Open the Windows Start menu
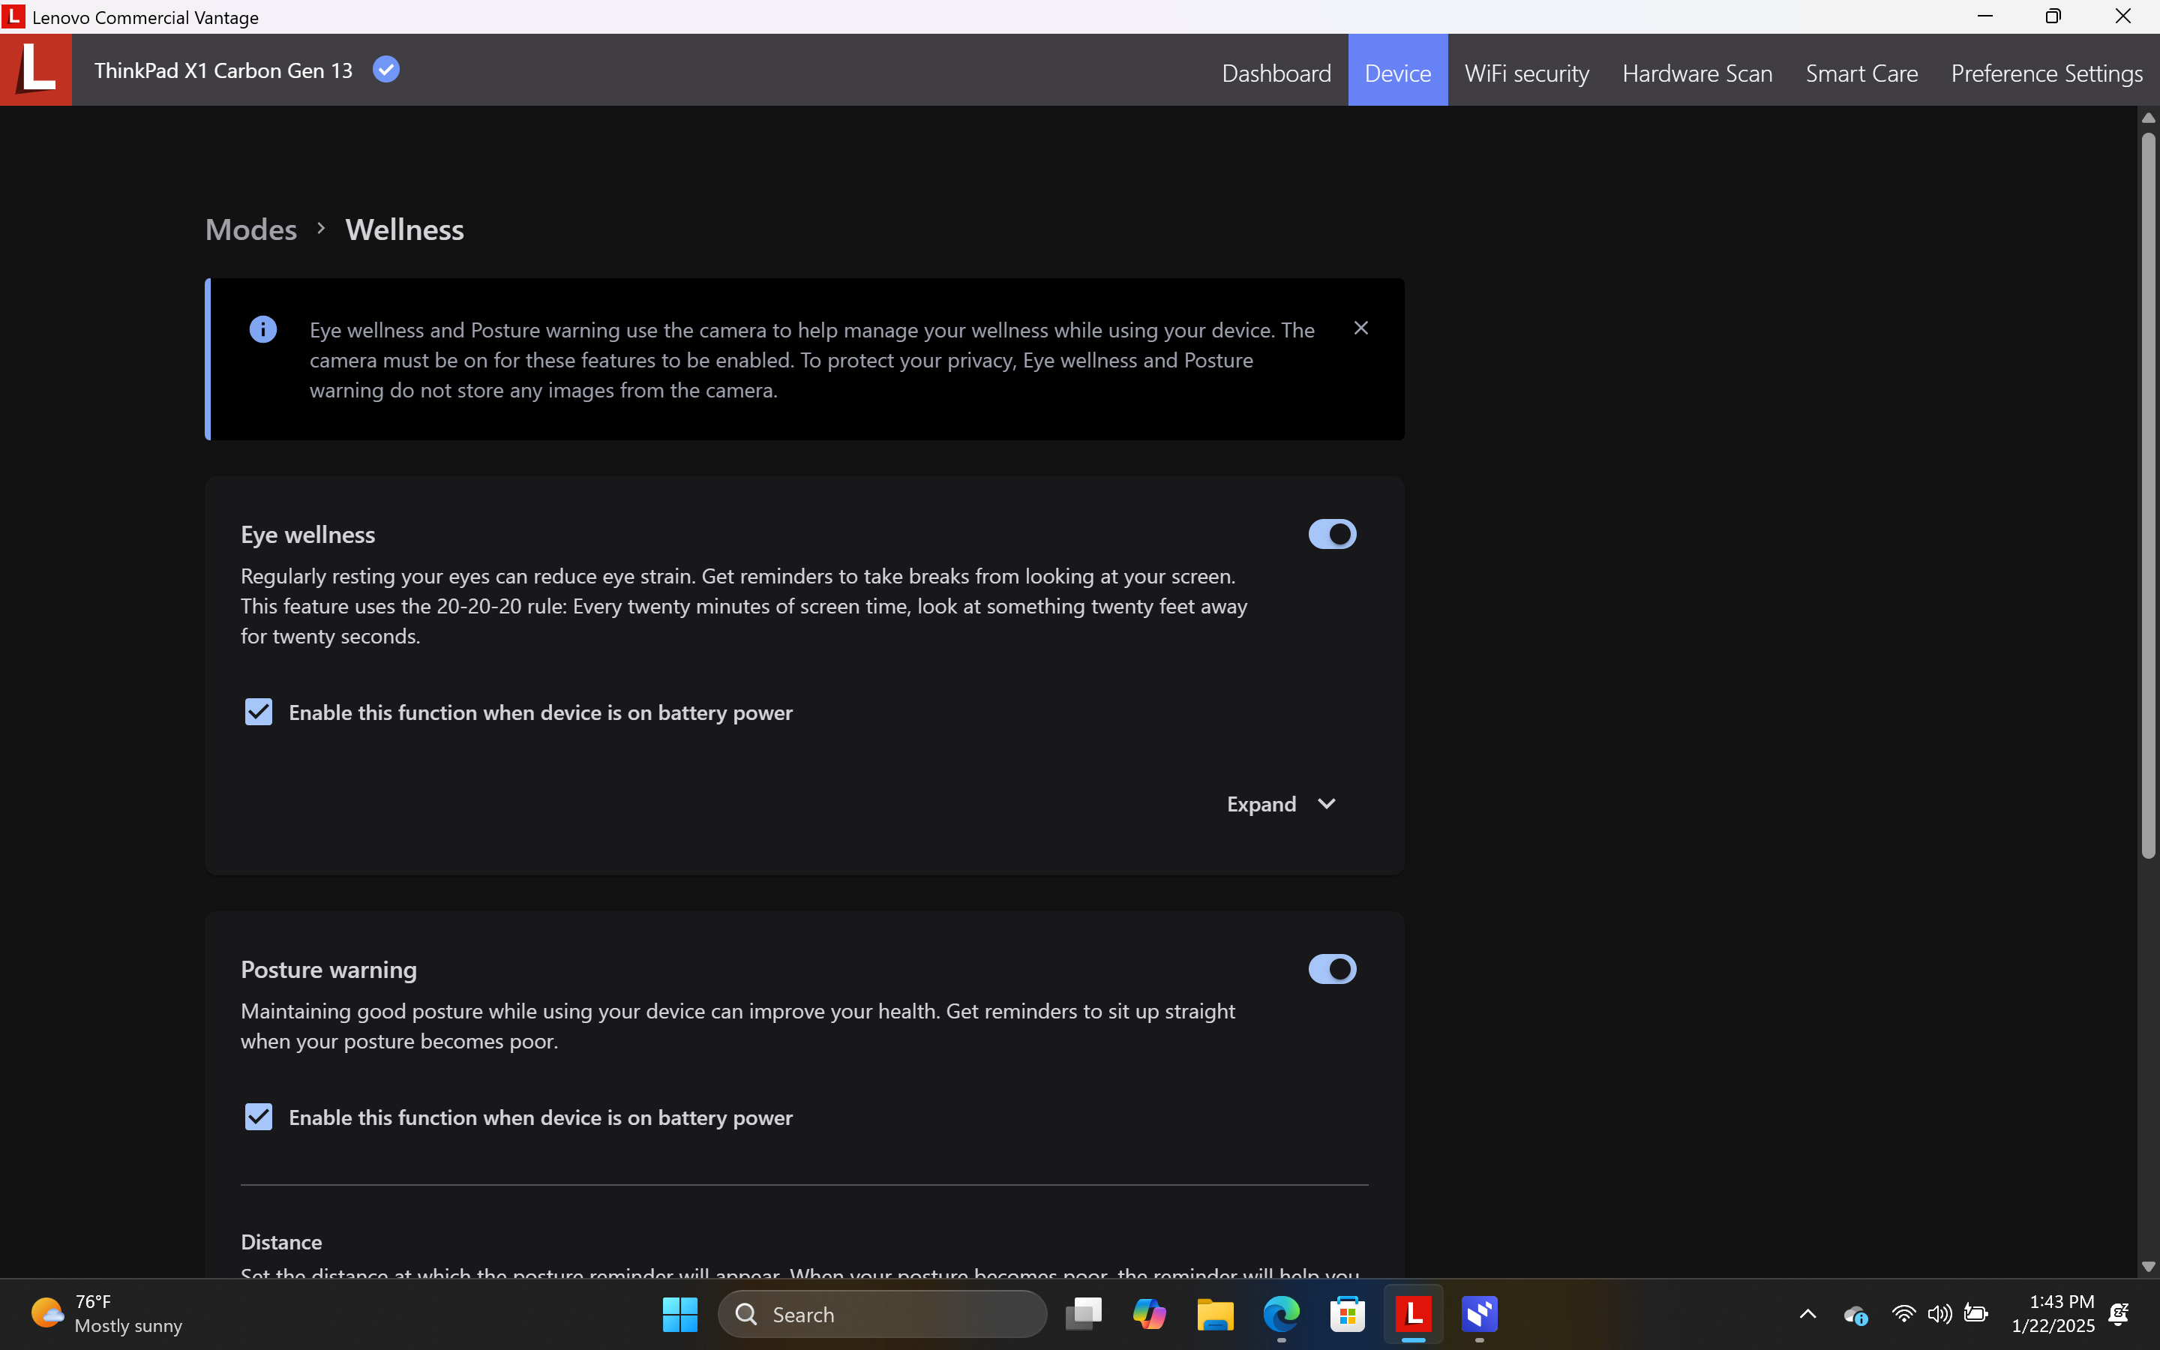 (680, 1314)
